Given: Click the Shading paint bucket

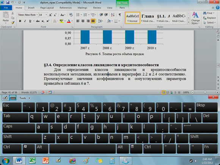Looking at the screenshot, I should [x=108, y=21].
